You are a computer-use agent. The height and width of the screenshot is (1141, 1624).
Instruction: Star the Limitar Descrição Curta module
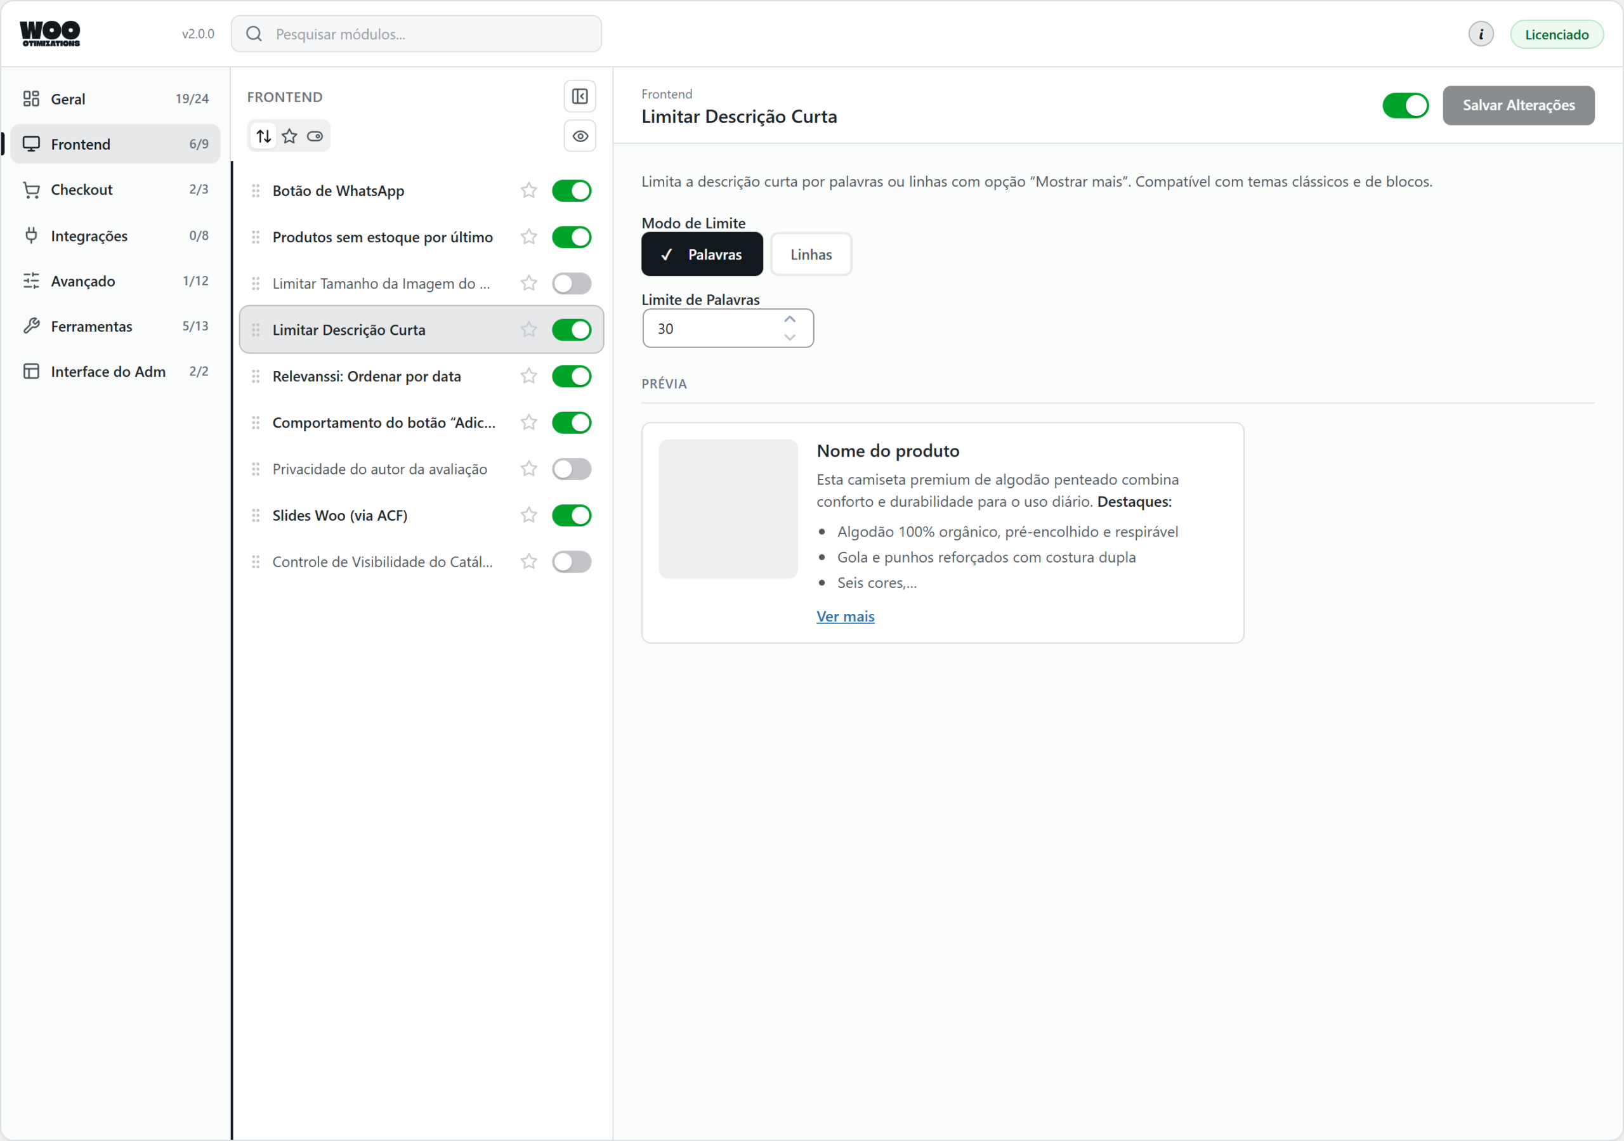pyautogui.click(x=528, y=330)
